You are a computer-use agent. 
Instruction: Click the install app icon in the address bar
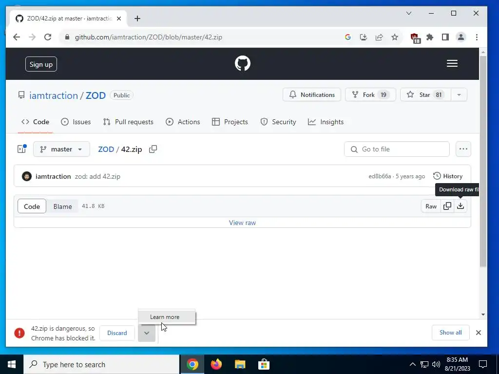pyautogui.click(x=363, y=37)
